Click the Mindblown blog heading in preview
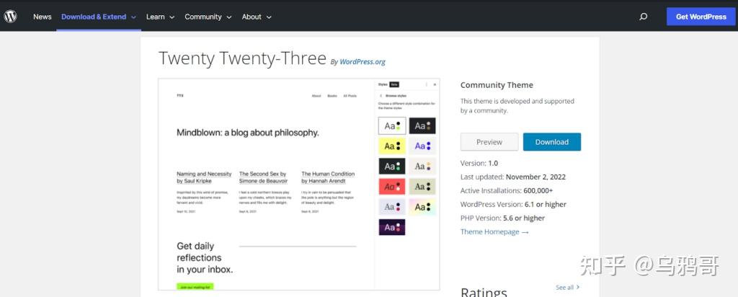 247,133
